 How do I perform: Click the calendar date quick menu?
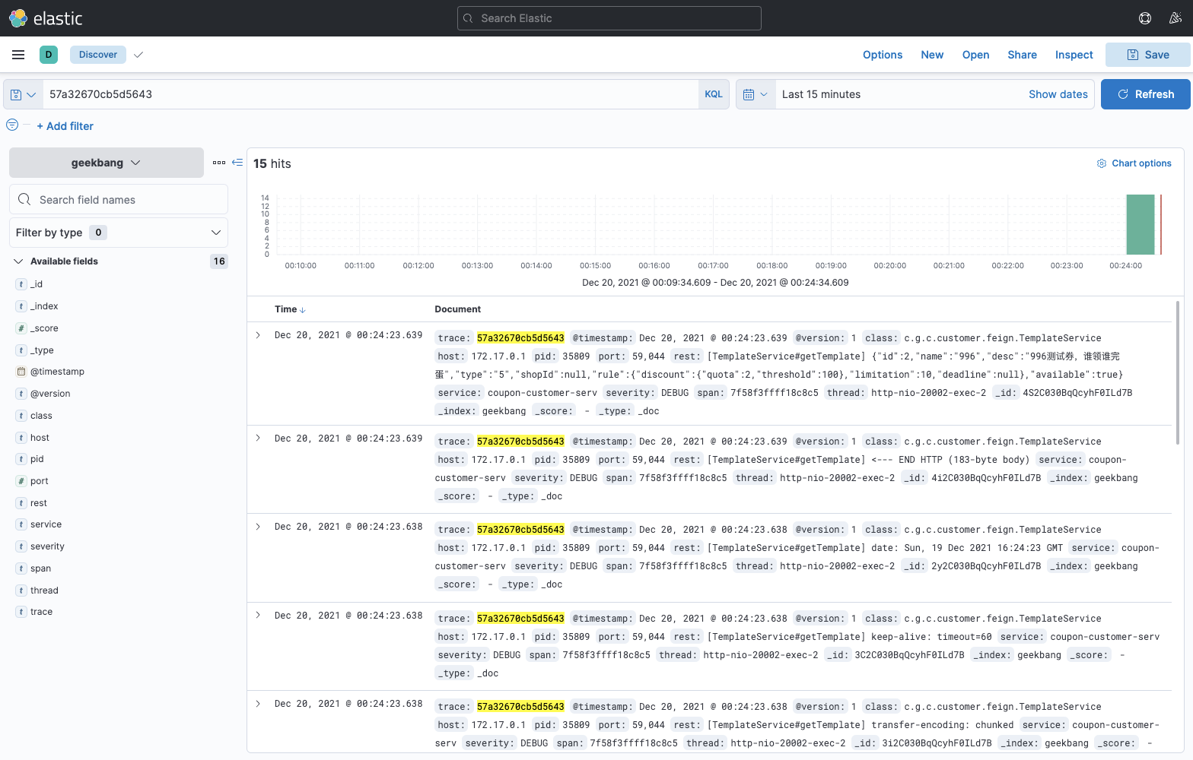[x=756, y=94]
